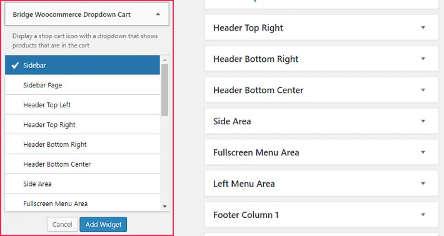Choose Sidebar Page from the list
The image size is (444, 236).
pyautogui.click(x=83, y=85)
